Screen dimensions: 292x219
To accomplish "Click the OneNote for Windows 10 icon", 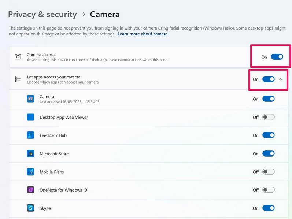I will (31, 190).
